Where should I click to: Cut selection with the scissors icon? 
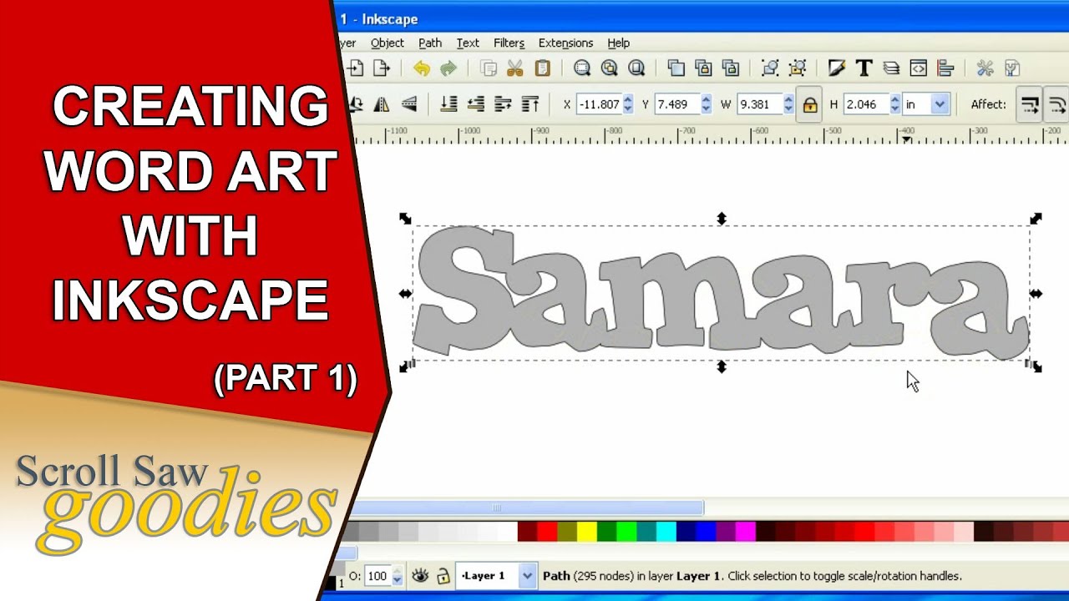click(515, 68)
